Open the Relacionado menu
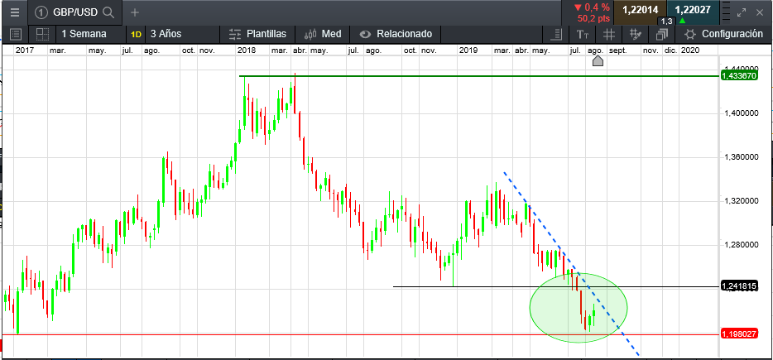Screen dimensions: 773x360 click(x=396, y=34)
